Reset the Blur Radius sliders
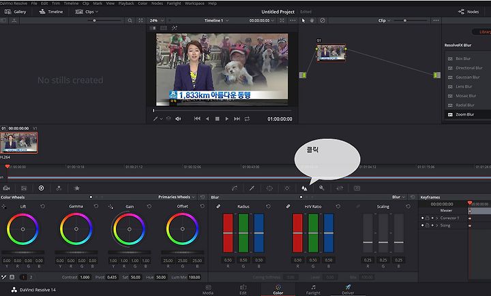The width and height of the screenshot is (491, 296). coord(269,206)
